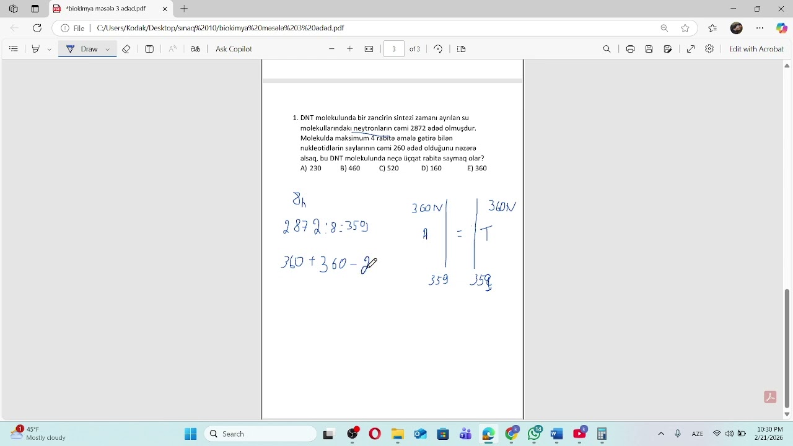Click answer option A) 230
The width and height of the screenshot is (793, 446).
(311, 168)
